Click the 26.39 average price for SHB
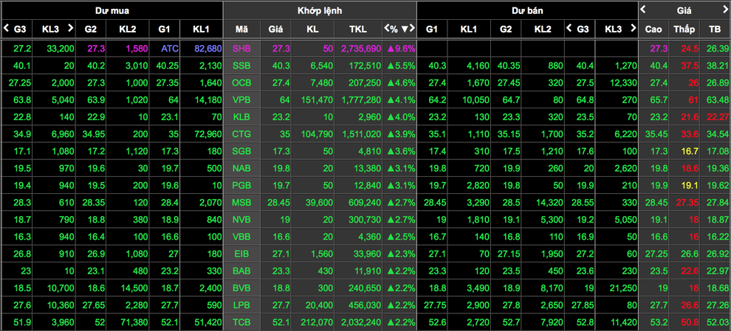This screenshot has width=731, height=331. (718, 49)
